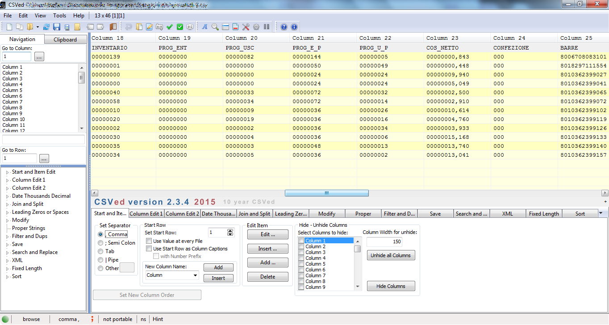Click the paste clipboard toolbar icon
Image resolution: width=609 pixels, height=325 pixels.
point(139,27)
